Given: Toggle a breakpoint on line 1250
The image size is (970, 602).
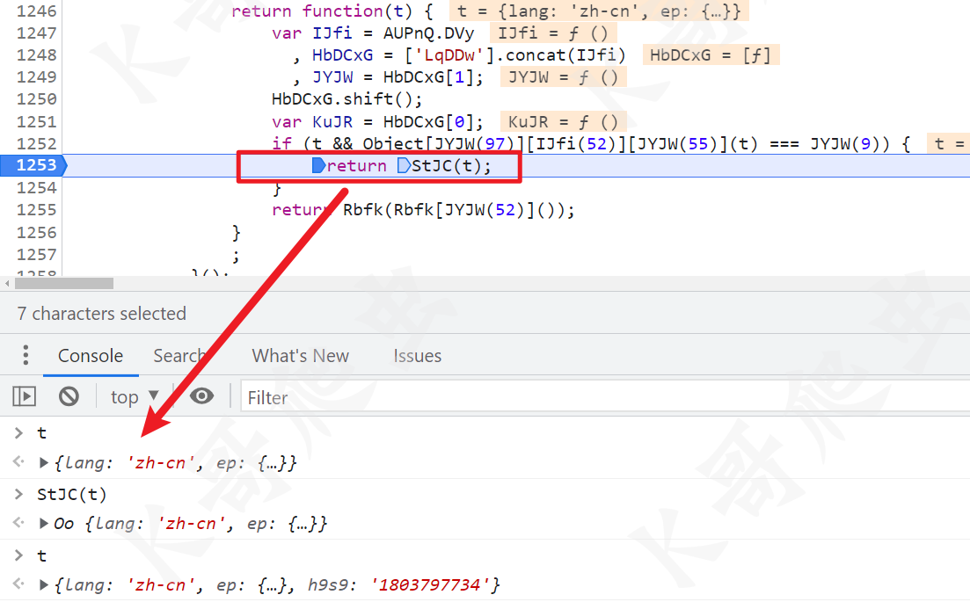Looking at the screenshot, I should (35, 99).
